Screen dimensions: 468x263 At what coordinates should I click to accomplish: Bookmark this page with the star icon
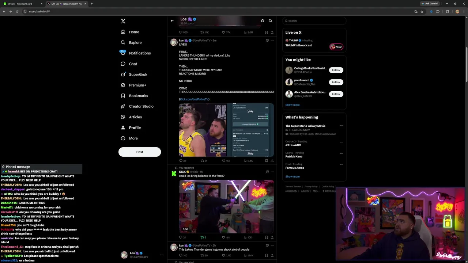(422, 12)
